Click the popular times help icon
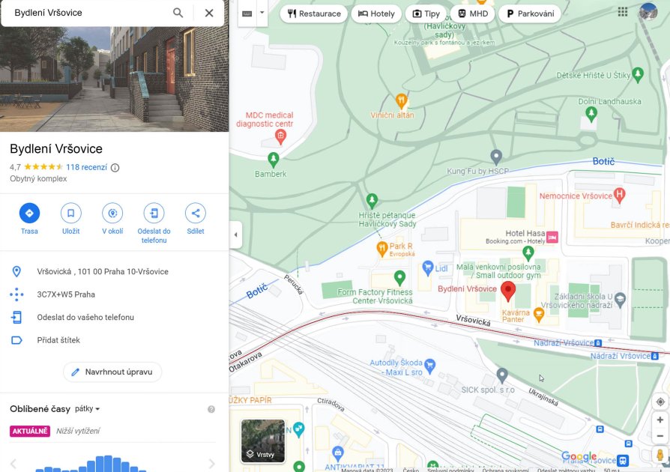This screenshot has height=472, width=670. click(211, 409)
